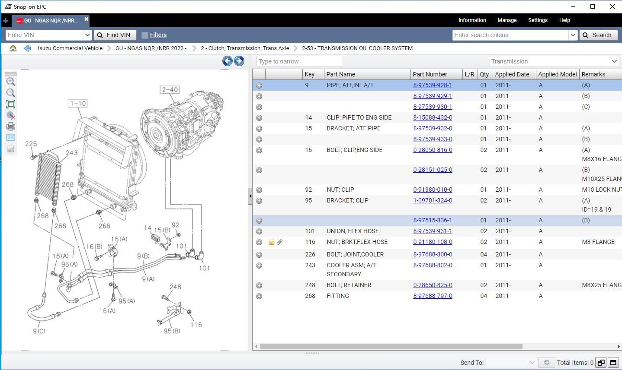622x370 pixels.
Task: Open the Home breadcrumb icon
Action: [x=13, y=48]
